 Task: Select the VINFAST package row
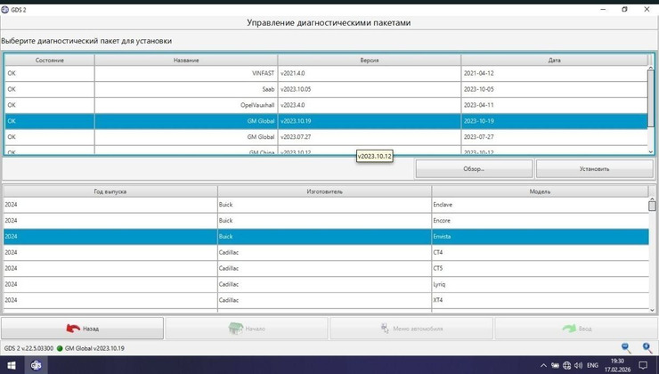326,73
